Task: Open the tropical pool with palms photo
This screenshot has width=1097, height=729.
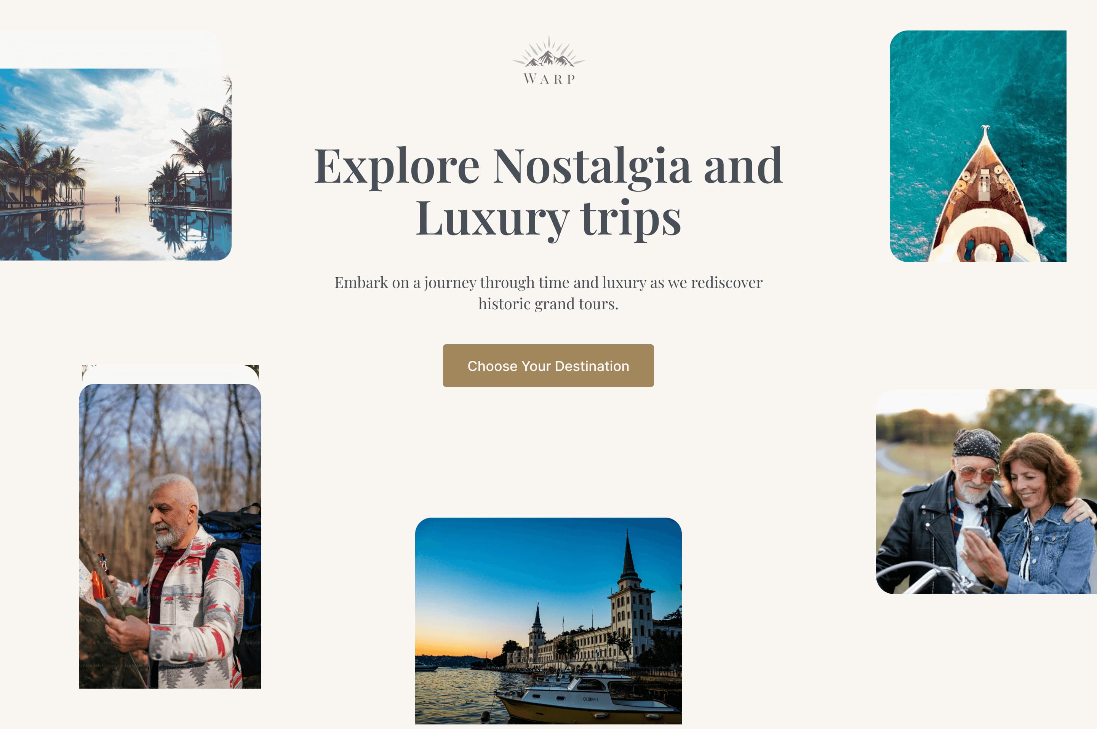Action: 115,165
